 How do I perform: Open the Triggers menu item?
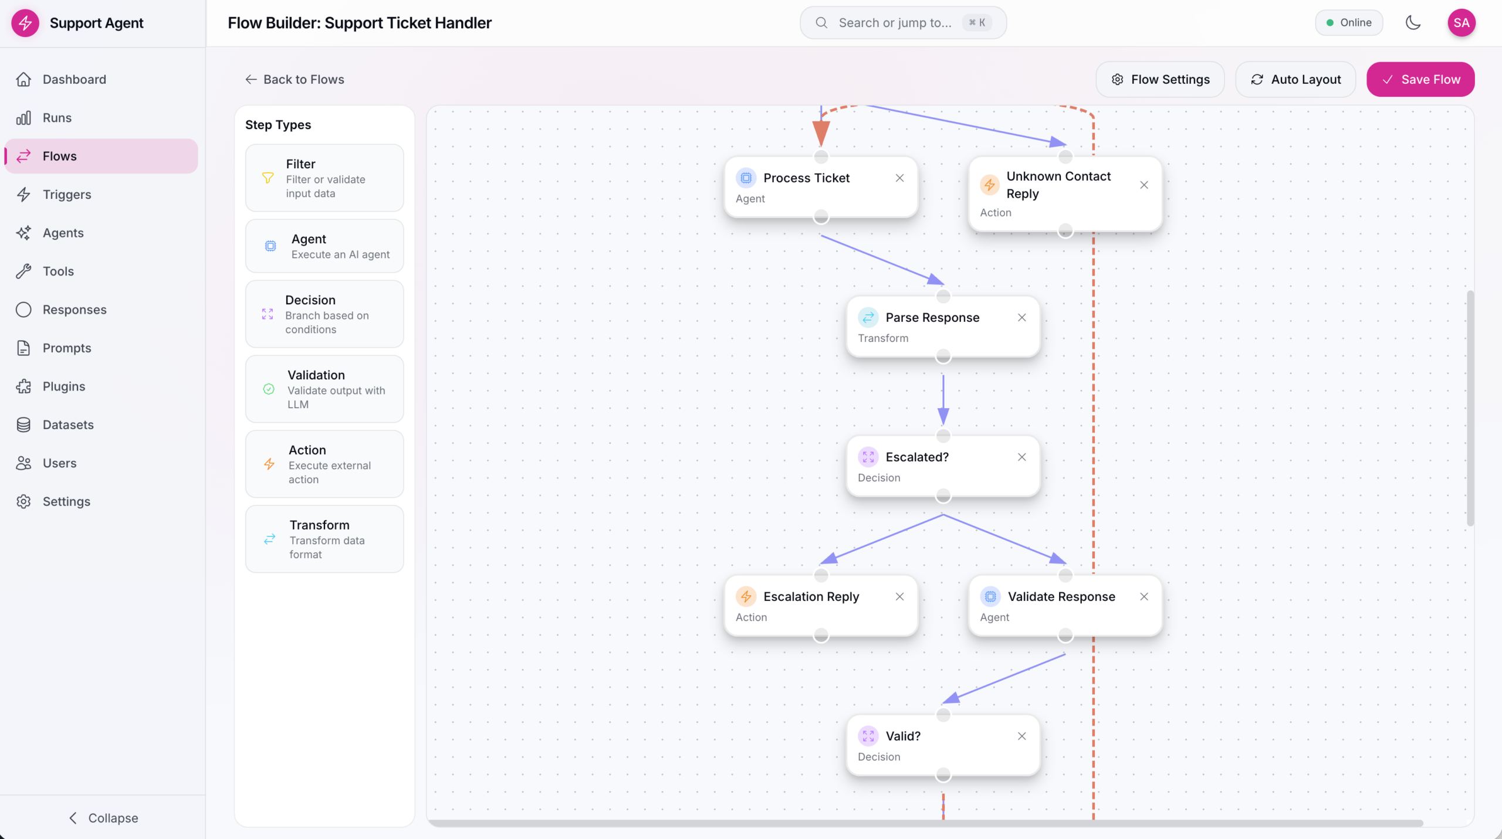click(x=102, y=195)
